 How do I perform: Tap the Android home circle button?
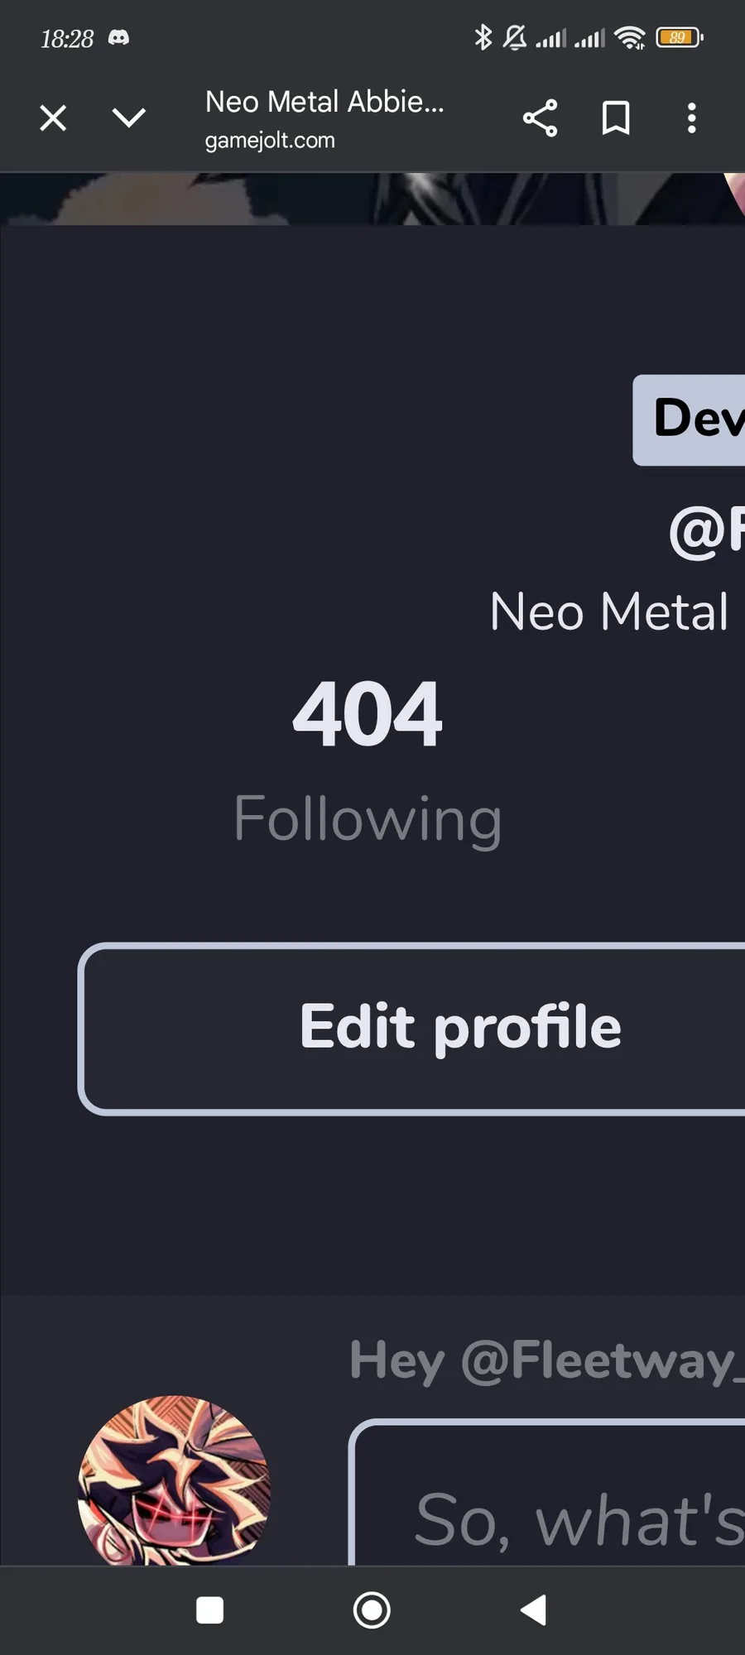coord(372,1610)
